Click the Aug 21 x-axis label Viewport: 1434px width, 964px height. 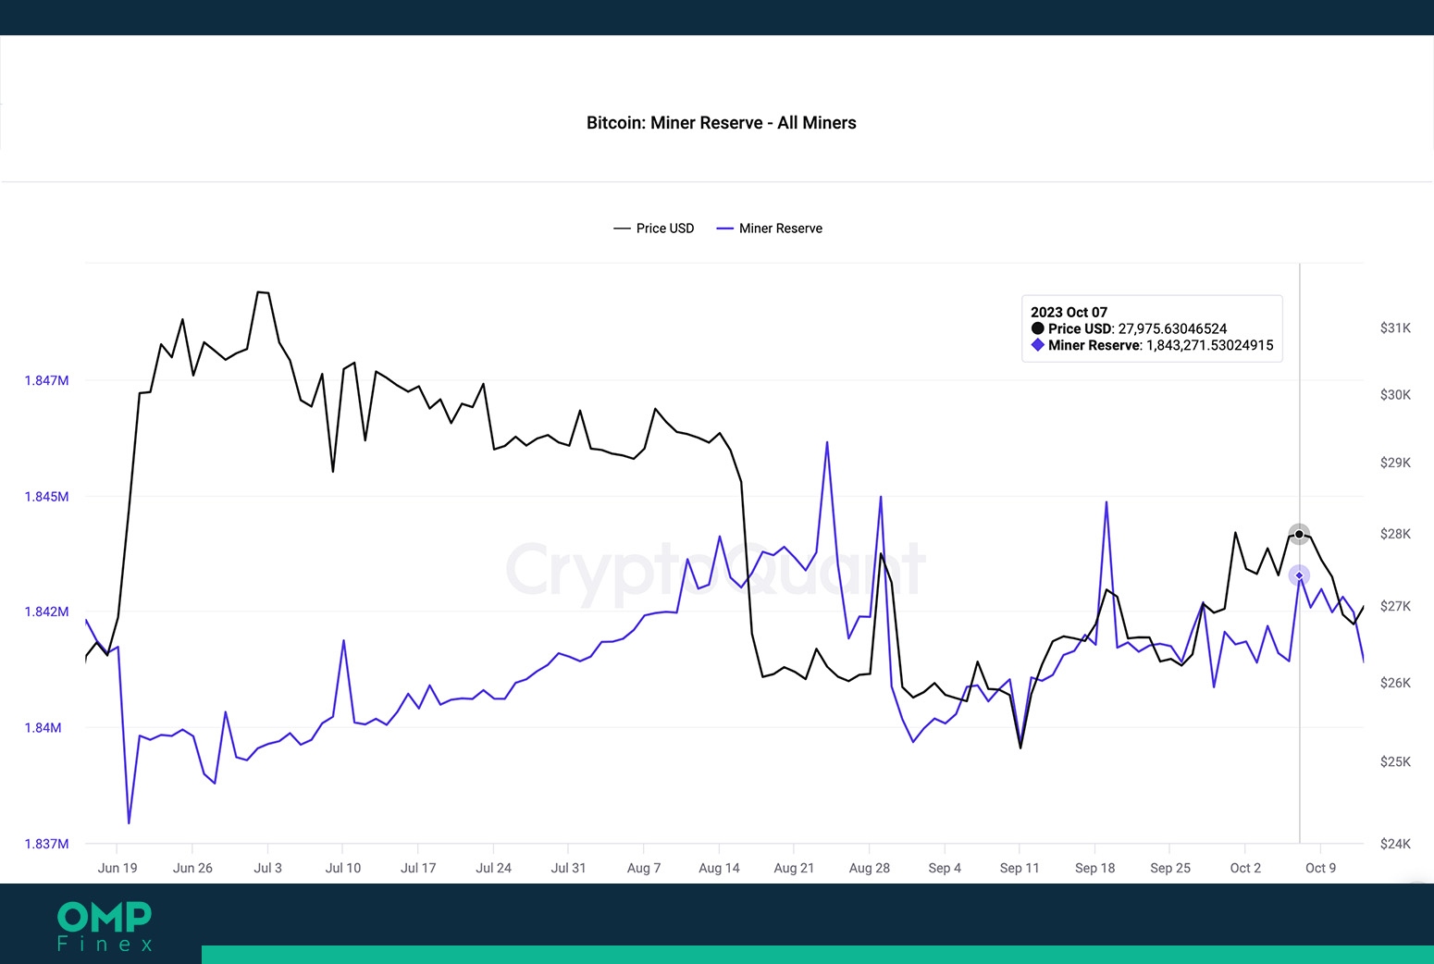794,868
